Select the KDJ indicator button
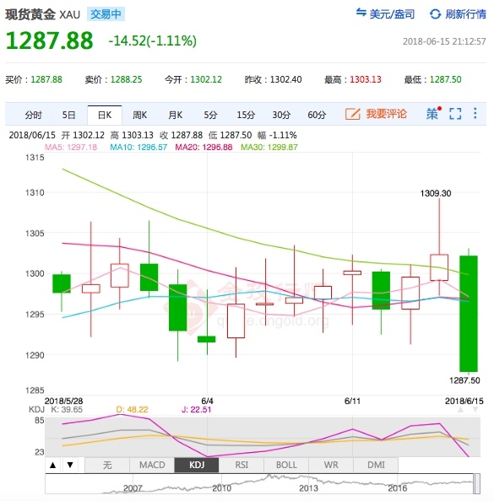The image size is (494, 501). 197,465
